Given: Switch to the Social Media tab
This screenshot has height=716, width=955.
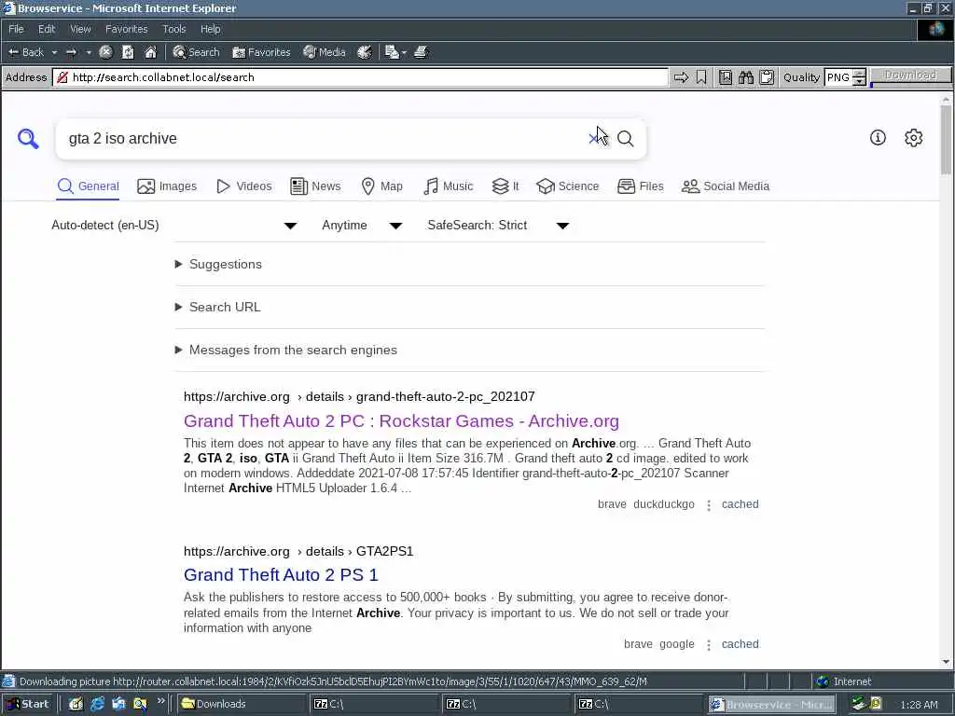Looking at the screenshot, I should [726, 186].
